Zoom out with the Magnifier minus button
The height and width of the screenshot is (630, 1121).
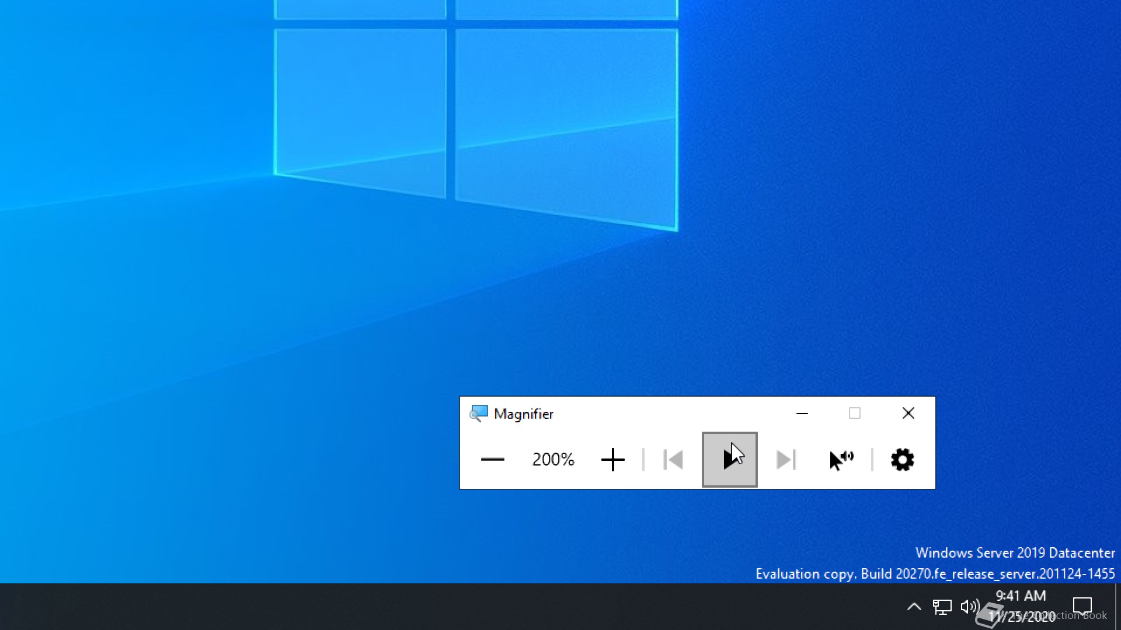tap(492, 460)
